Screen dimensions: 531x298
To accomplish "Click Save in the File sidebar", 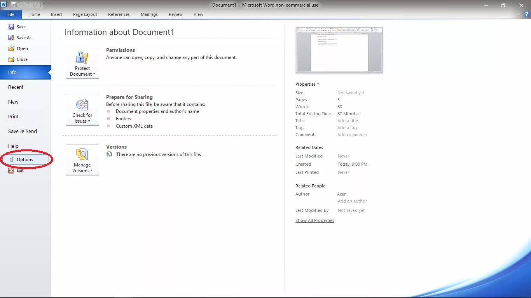I will tap(17, 27).
